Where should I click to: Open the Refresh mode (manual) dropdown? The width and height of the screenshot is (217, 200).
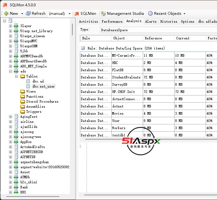coord(69,14)
